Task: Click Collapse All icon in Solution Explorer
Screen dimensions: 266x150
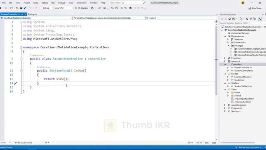Action: [251, 19]
